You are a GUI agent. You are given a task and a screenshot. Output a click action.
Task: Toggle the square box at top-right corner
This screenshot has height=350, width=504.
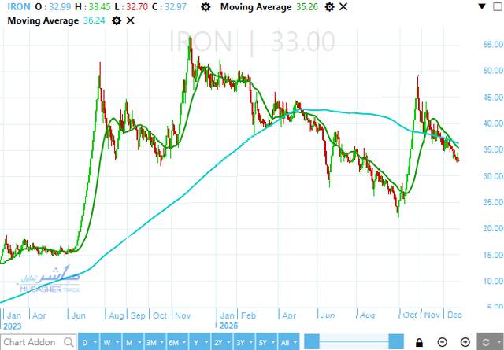click(497, 6)
